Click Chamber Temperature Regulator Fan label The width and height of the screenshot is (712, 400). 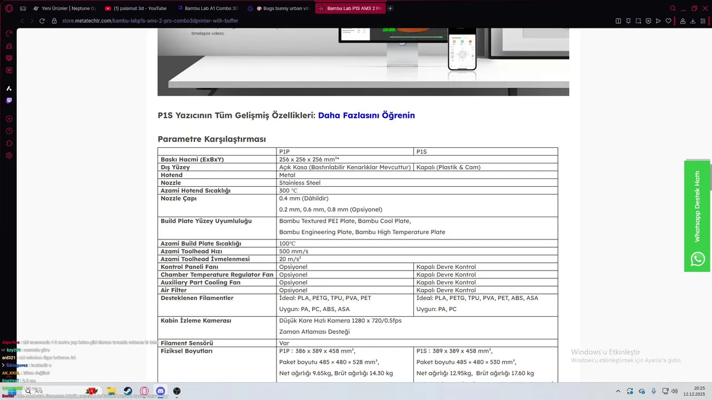pyautogui.click(x=217, y=274)
